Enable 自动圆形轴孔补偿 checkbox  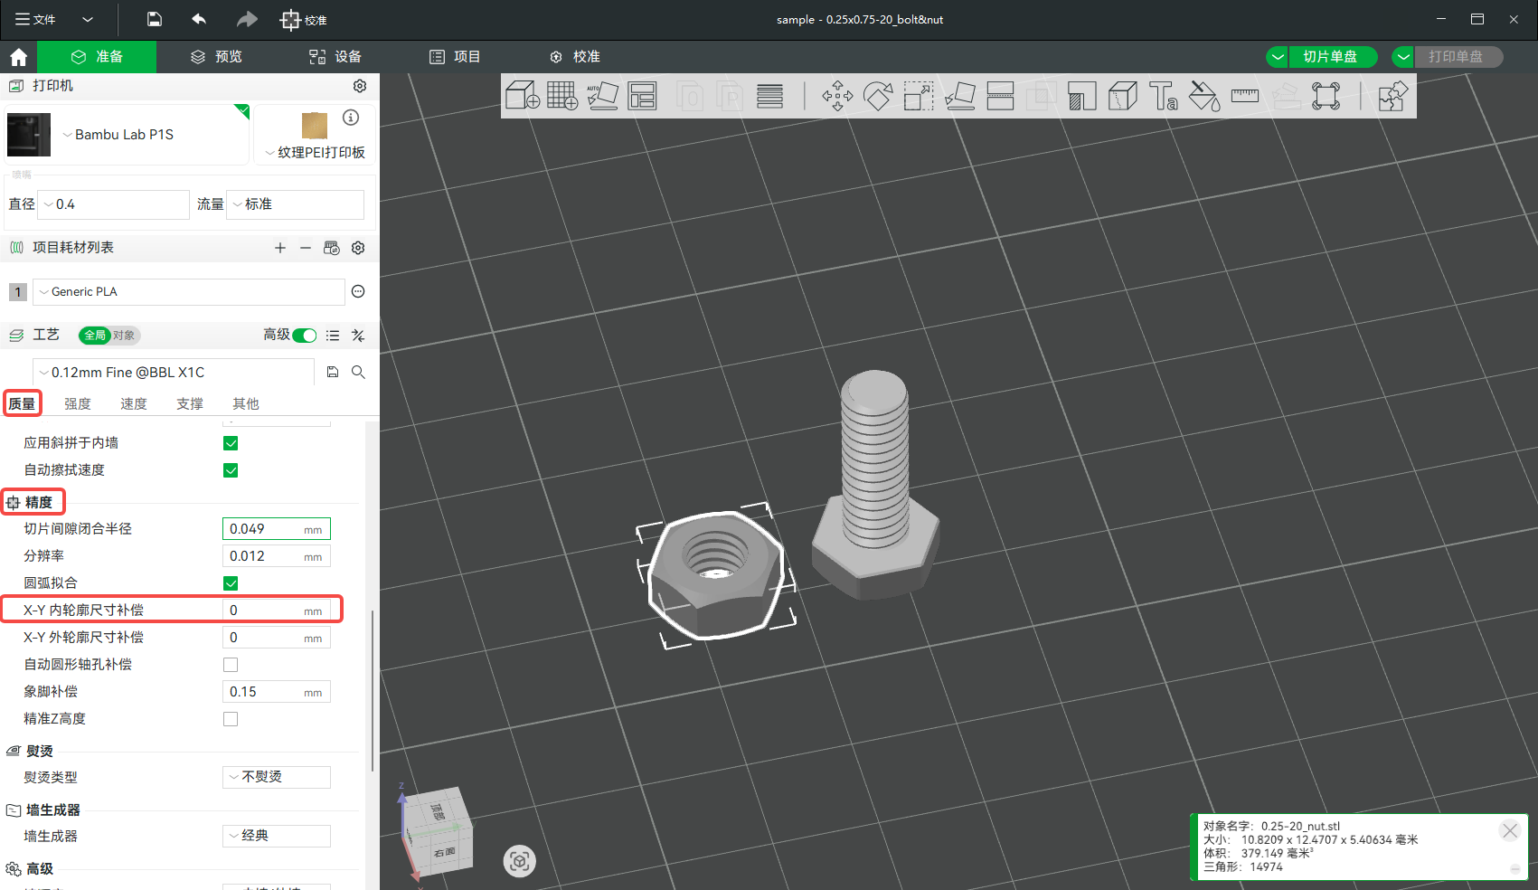pos(231,665)
